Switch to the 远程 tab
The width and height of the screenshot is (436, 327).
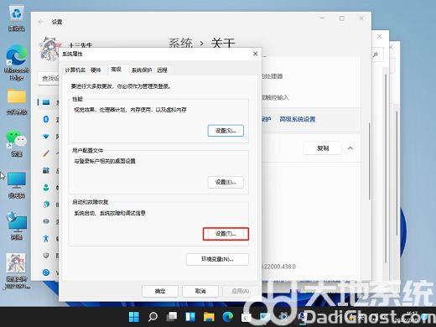(x=163, y=70)
